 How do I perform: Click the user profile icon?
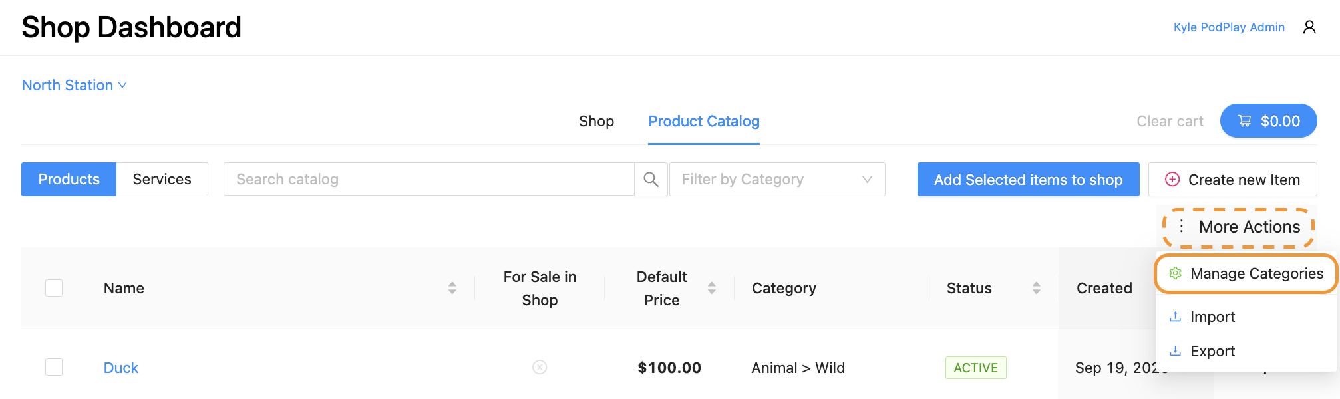(x=1309, y=27)
